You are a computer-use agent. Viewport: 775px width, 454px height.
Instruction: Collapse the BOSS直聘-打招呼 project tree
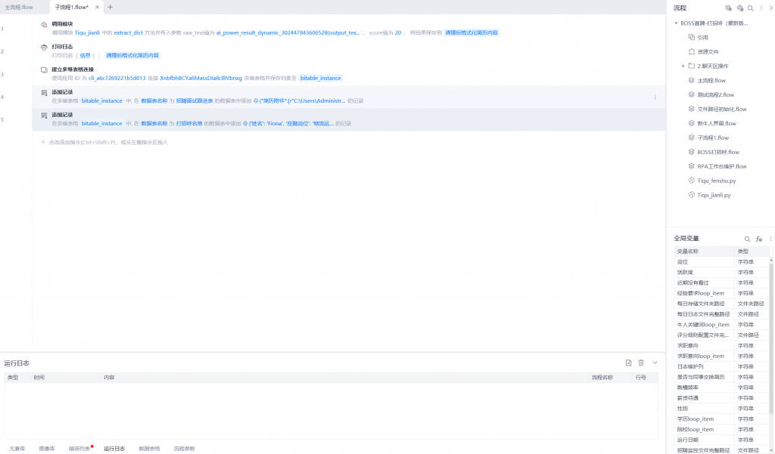click(x=676, y=23)
